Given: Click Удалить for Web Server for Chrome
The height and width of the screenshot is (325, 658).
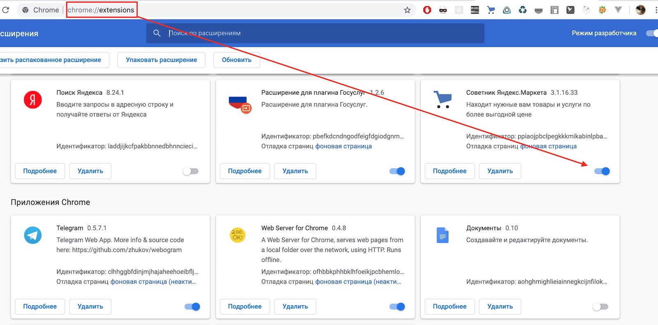Looking at the screenshot, I should [295, 307].
